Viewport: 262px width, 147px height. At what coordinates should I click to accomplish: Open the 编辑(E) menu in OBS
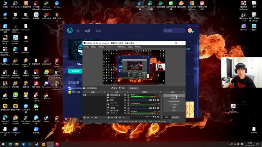click(x=93, y=47)
